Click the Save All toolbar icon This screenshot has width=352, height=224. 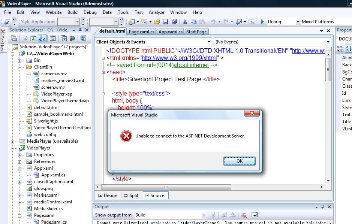[174, 22]
